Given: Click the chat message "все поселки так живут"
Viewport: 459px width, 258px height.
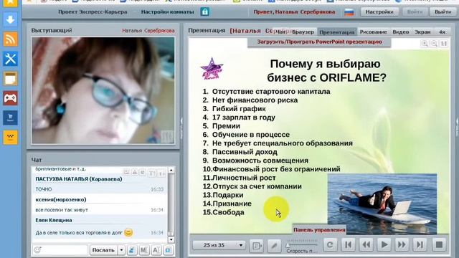Looking at the screenshot, I should (x=62, y=210).
